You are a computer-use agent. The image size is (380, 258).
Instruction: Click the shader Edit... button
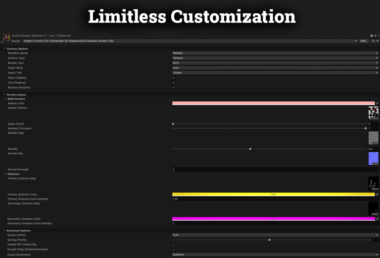(x=364, y=41)
